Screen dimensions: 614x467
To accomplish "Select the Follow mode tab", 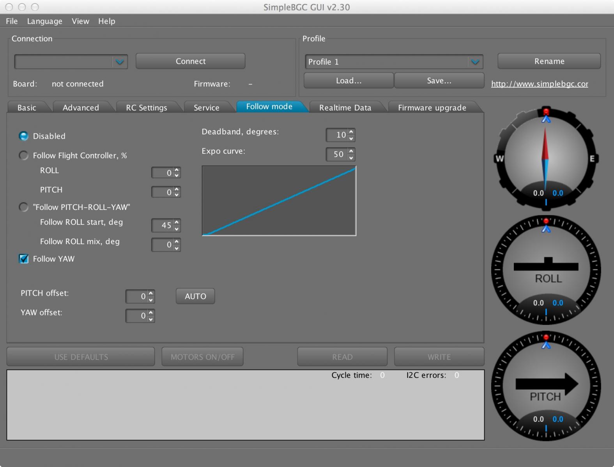I will [x=269, y=106].
